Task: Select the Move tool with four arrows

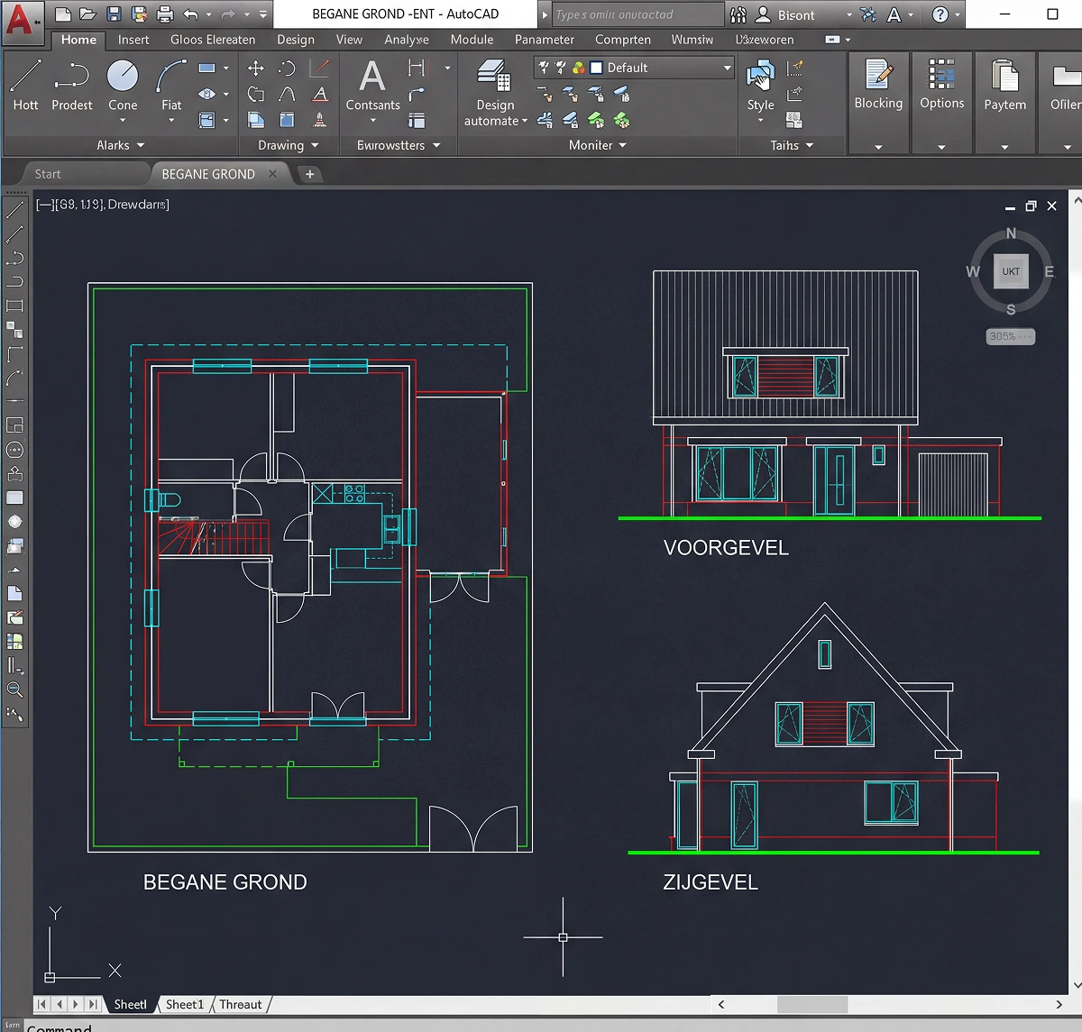Action: (256, 68)
